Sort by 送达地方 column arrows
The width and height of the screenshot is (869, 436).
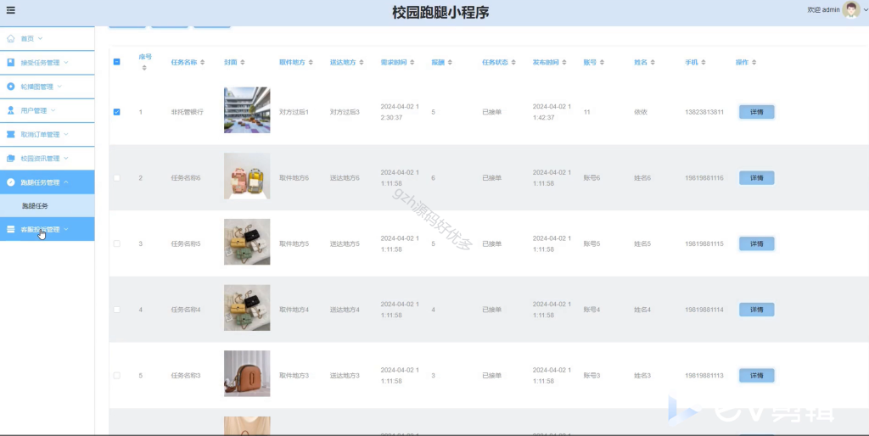[362, 63]
